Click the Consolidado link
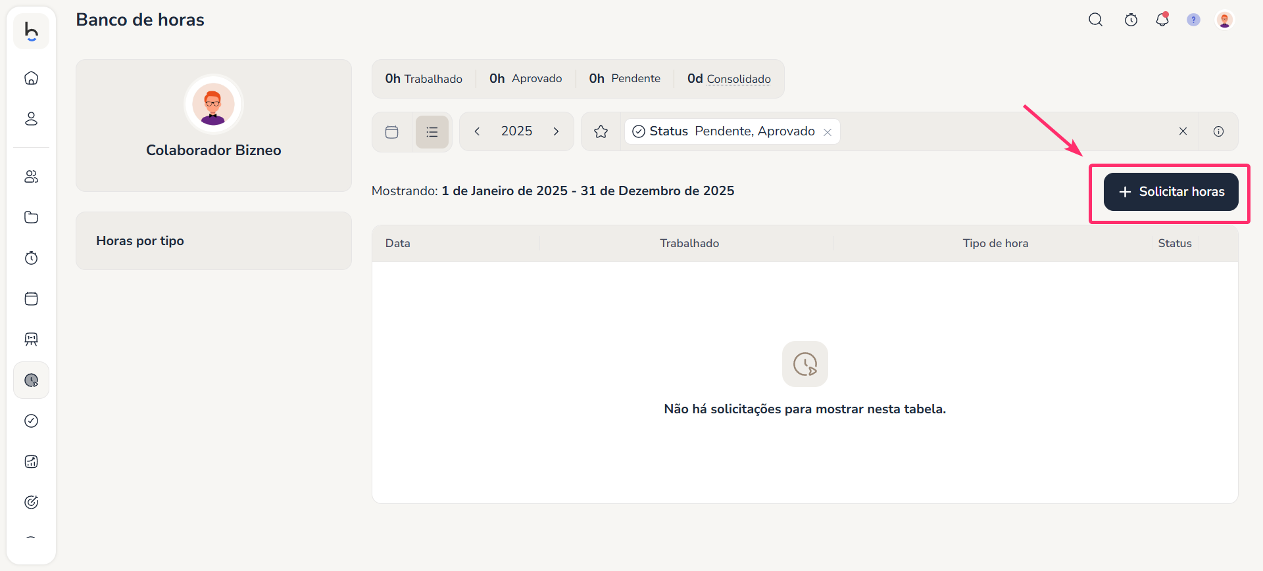This screenshot has width=1263, height=571. (x=738, y=79)
